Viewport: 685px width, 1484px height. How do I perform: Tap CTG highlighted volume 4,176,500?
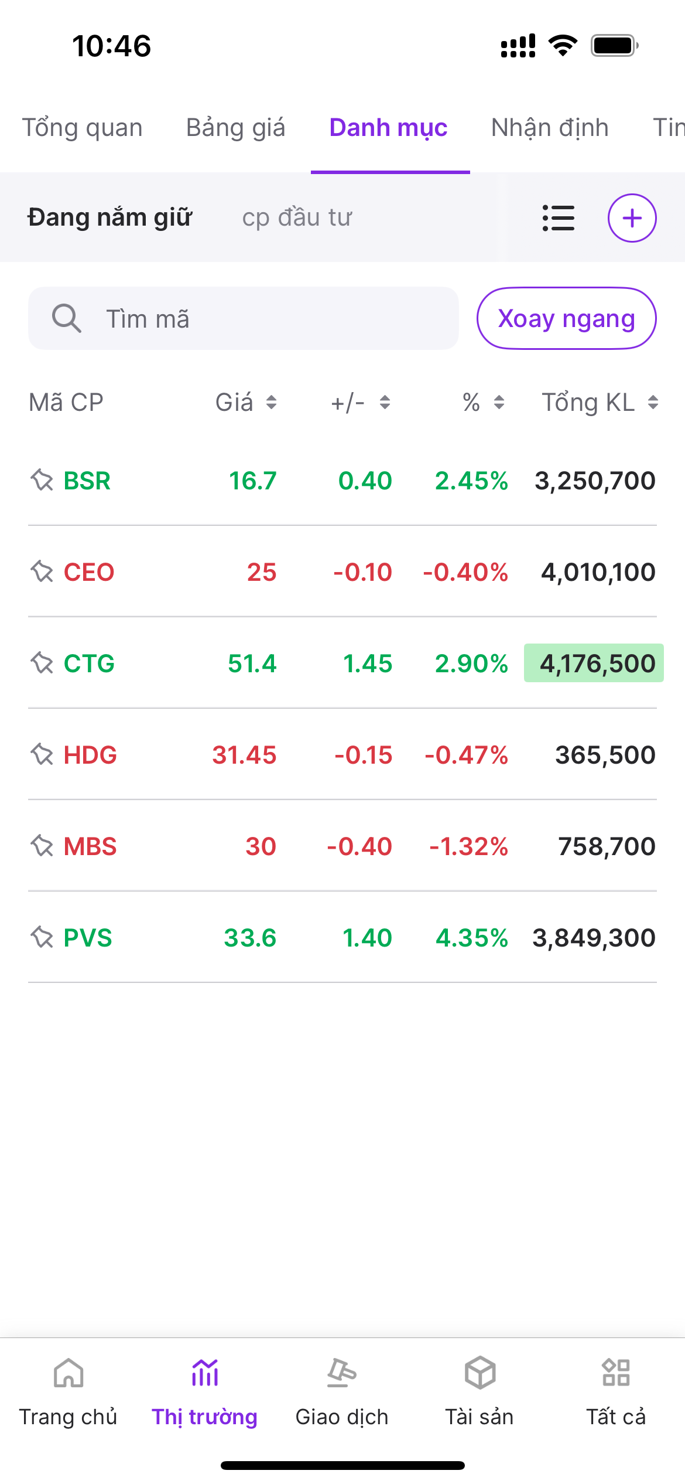pyautogui.click(x=594, y=663)
